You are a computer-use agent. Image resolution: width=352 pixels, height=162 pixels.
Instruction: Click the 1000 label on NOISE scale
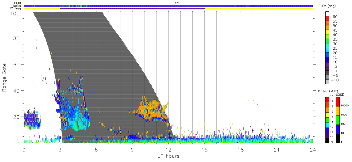345,115
